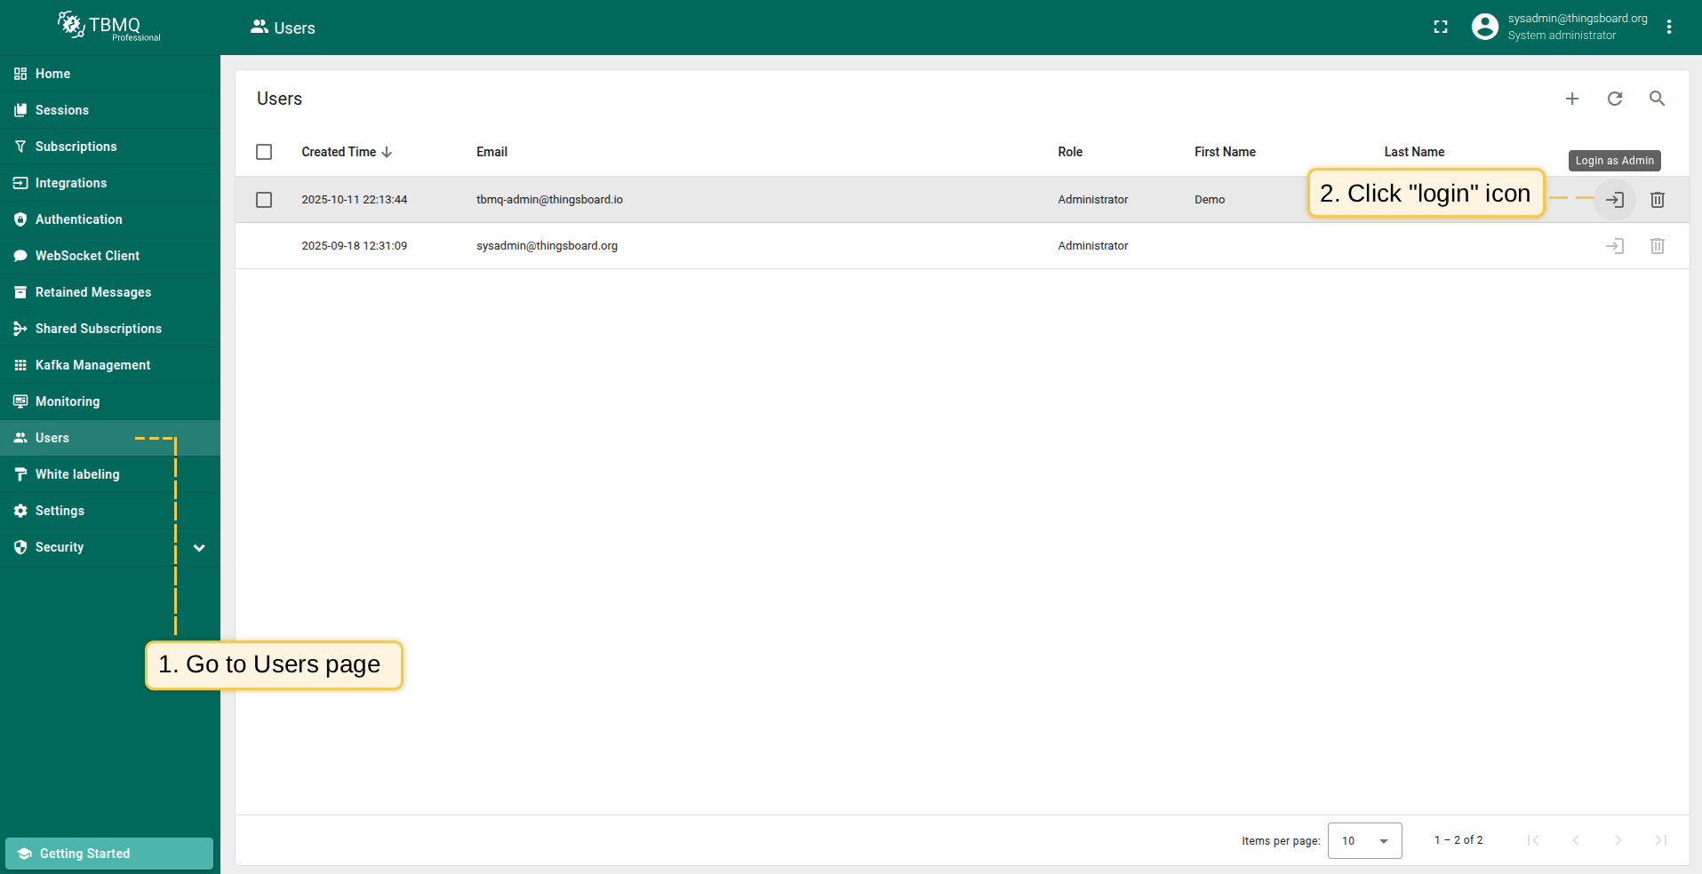Screen dimensions: 1702x874
Task: Open search in the Users table
Action: [x=1657, y=99]
